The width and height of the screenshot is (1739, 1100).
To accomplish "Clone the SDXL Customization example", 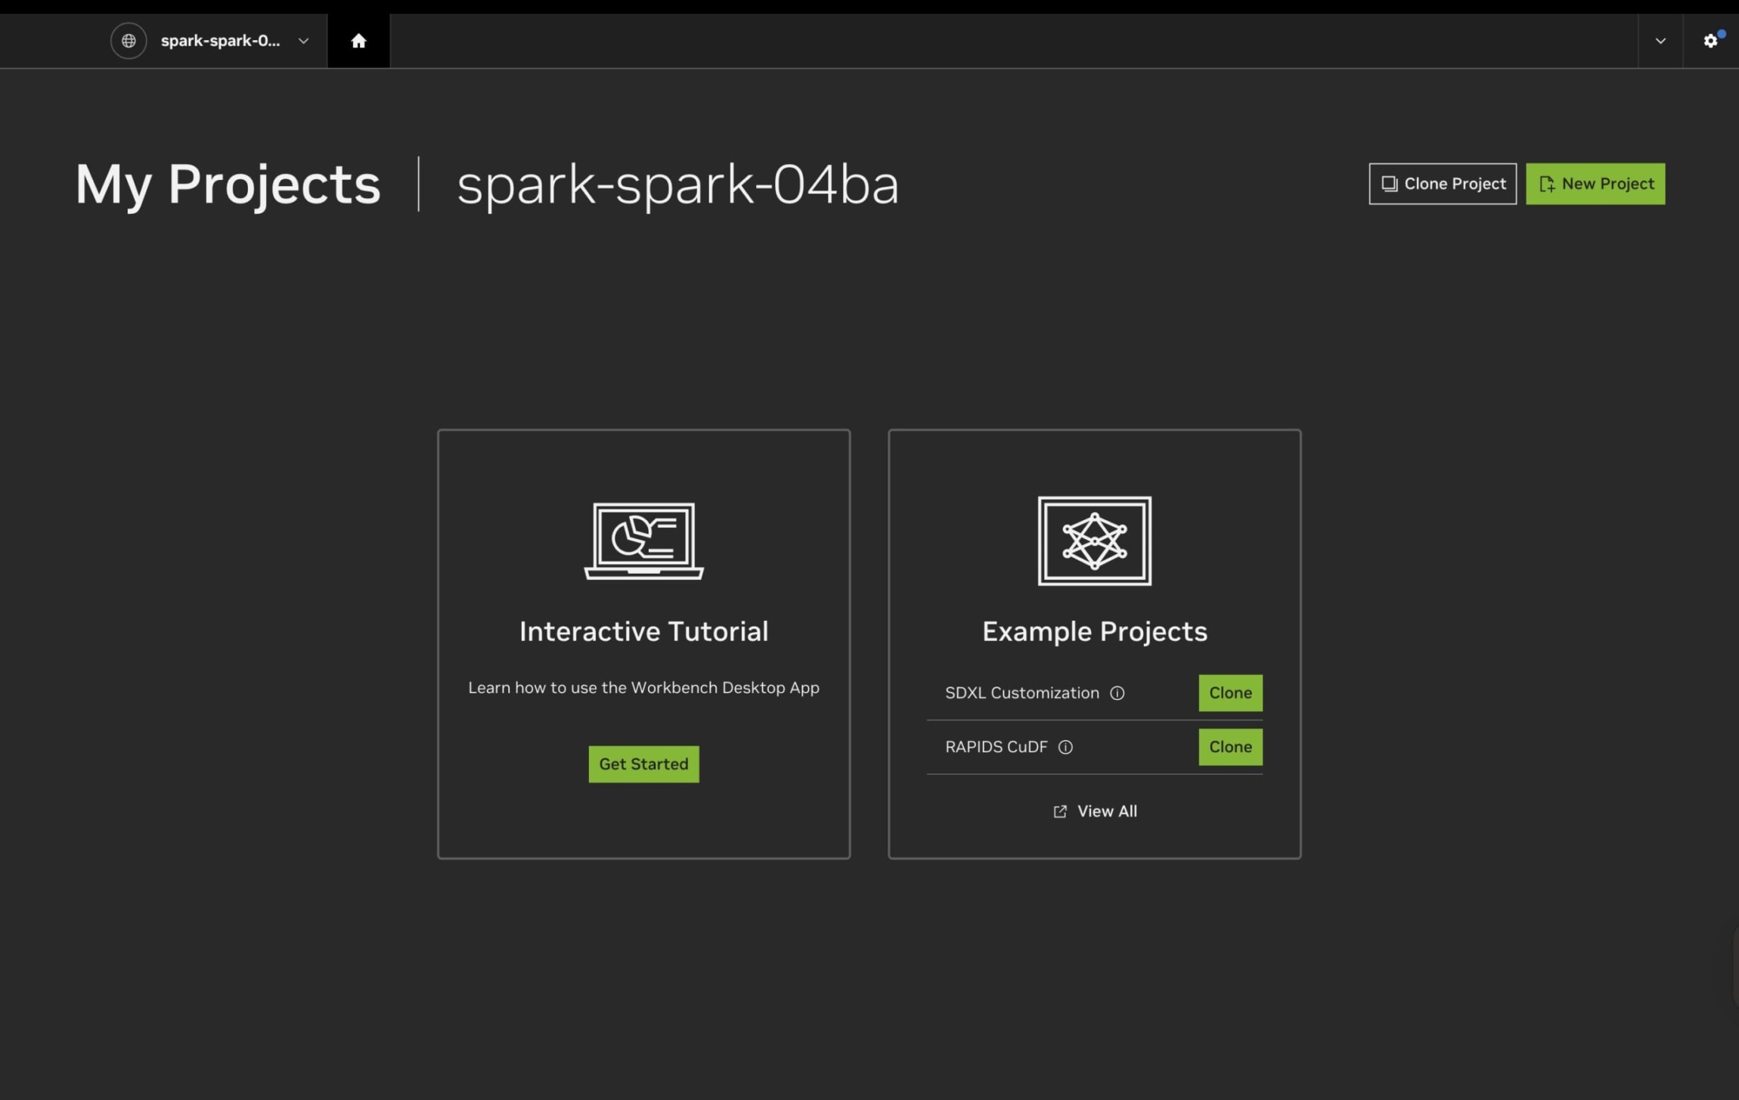I will [1229, 692].
